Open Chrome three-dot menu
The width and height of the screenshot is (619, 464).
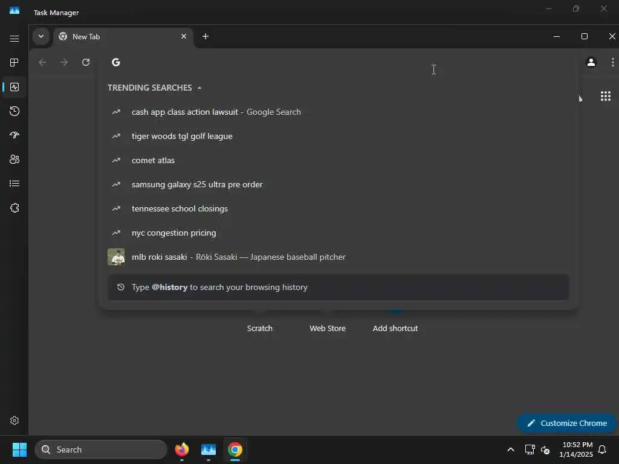[x=612, y=62]
